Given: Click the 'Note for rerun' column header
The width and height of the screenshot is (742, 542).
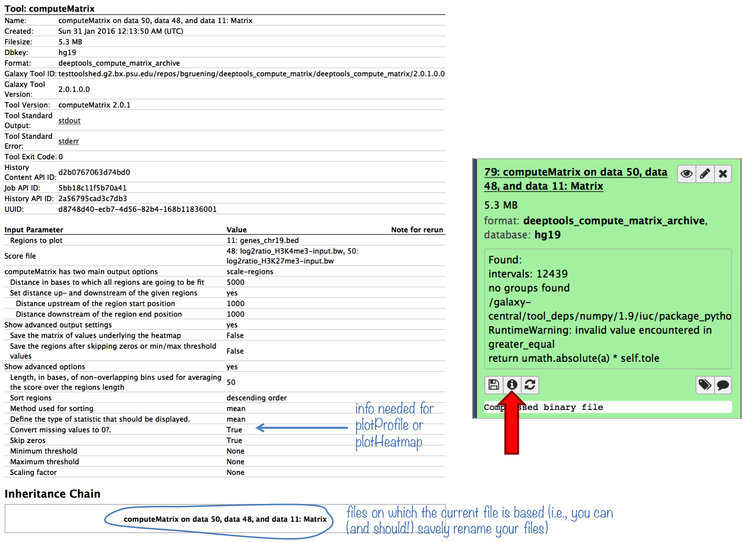Looking at the screenshot, I should 417,230.
